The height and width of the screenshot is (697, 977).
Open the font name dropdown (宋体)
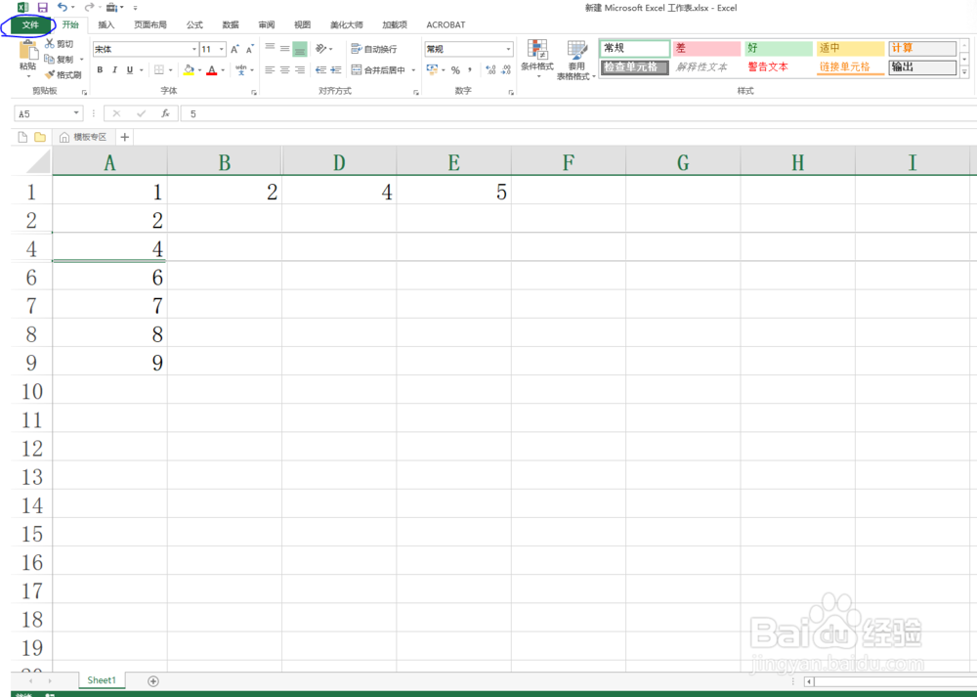(x=194, y=49)
